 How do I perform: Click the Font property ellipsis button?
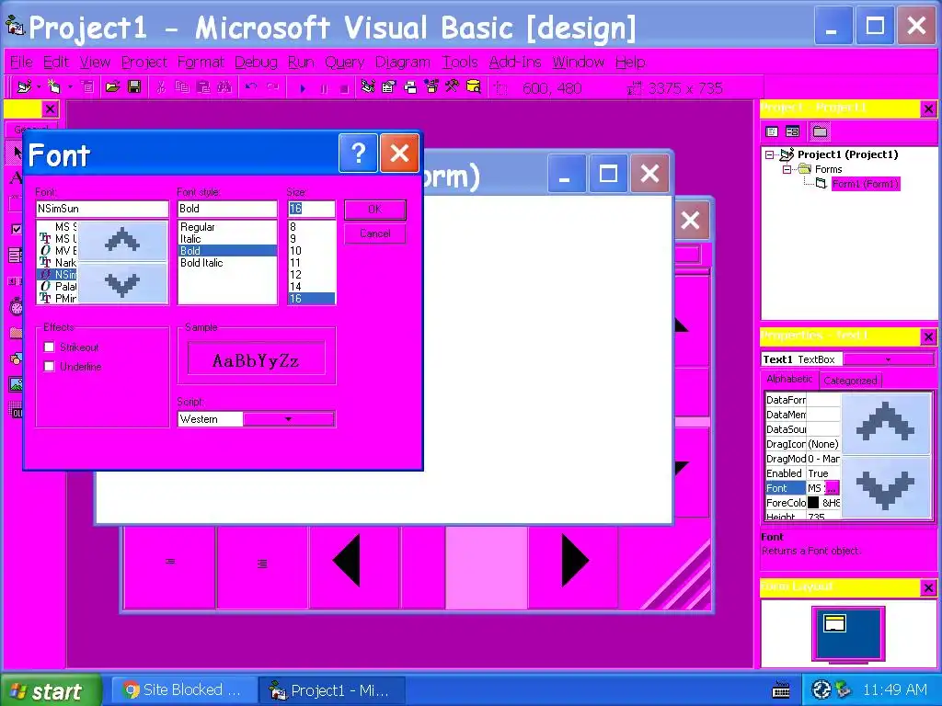(832, 488)
